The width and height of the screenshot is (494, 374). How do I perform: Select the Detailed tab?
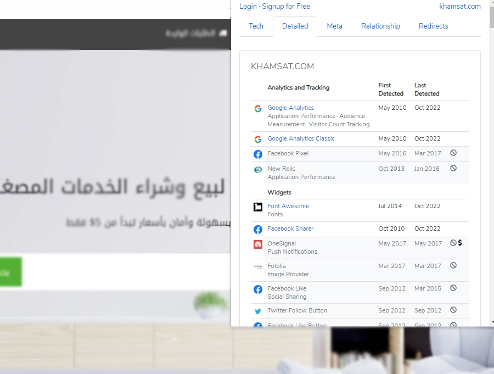(295, 26)
